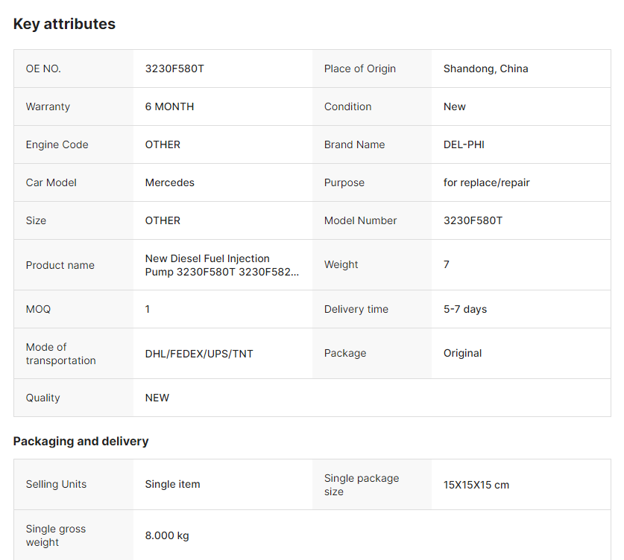
Task: Click the package size 15X15X15 cm
Action: point(476,485)
